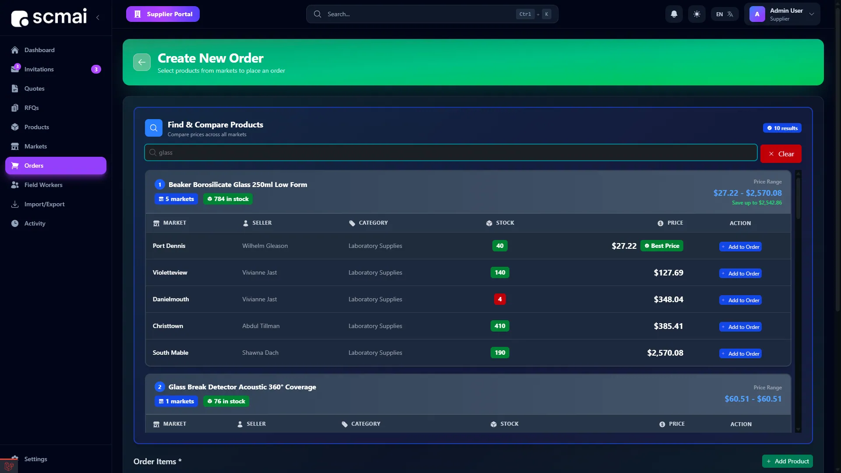The width and height of the screenshot is (841, 473).
Task: Click the debug icon in bottom-left corner
Action: click(x=9, y=466)
